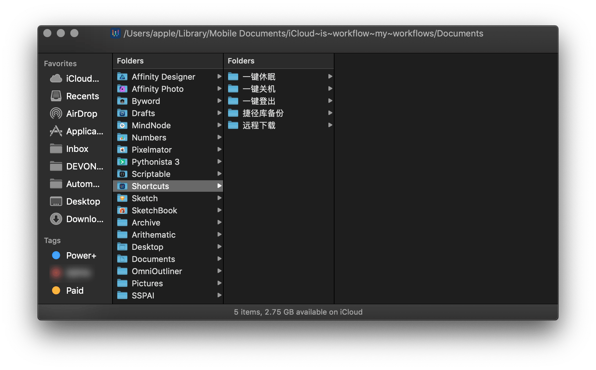This screenshot has width=596, height=370.
Task: Expand the MindNode folder arrow
Action: pos(219,125)
